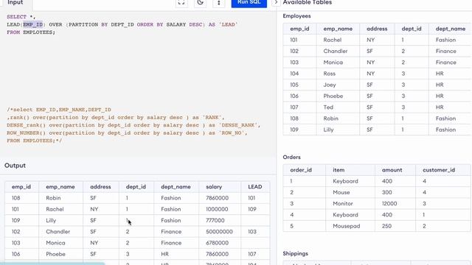
Task: Click Joey in the Employees available table
Action: [330, 85]
